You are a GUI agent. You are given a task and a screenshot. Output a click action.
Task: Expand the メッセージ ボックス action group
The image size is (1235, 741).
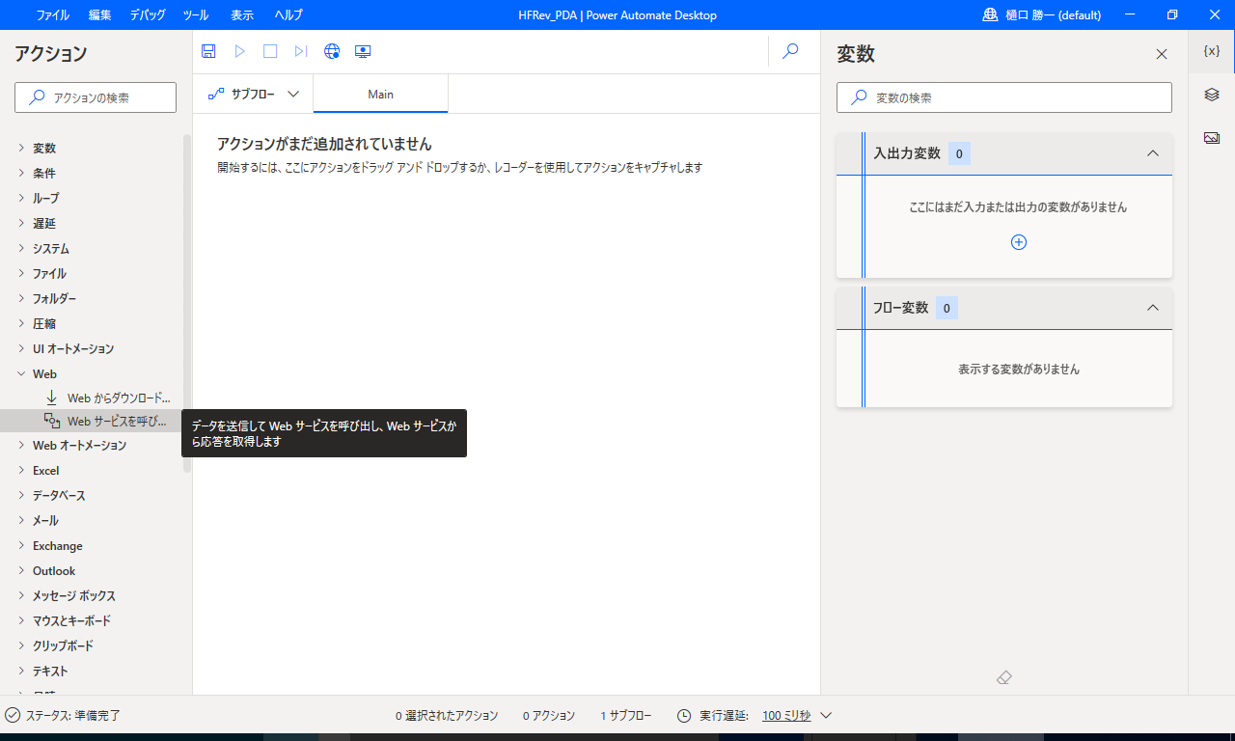(22, 595)
